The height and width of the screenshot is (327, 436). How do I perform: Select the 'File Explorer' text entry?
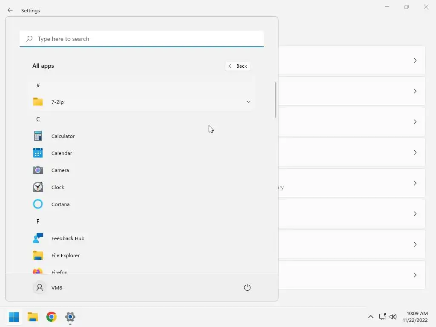[x=65, y=255]
